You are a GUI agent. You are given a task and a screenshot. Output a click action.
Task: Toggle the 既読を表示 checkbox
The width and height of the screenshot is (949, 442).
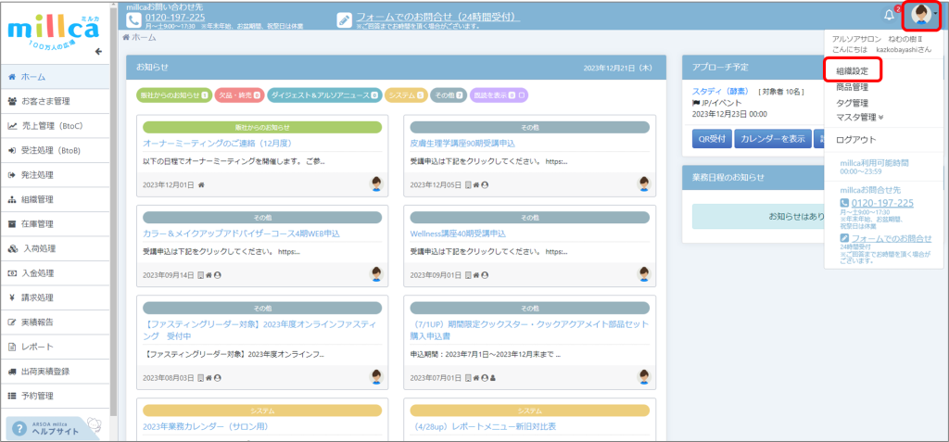pyautogui.click(x=522, y=95)
